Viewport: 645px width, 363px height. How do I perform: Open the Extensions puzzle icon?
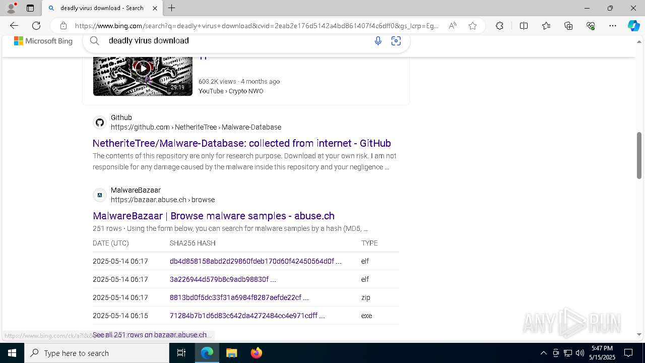(499, 26)
